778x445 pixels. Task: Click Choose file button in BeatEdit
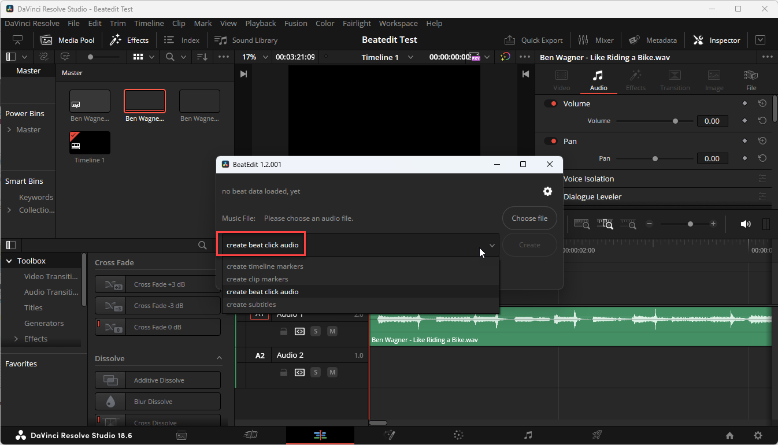pos(529,218)
